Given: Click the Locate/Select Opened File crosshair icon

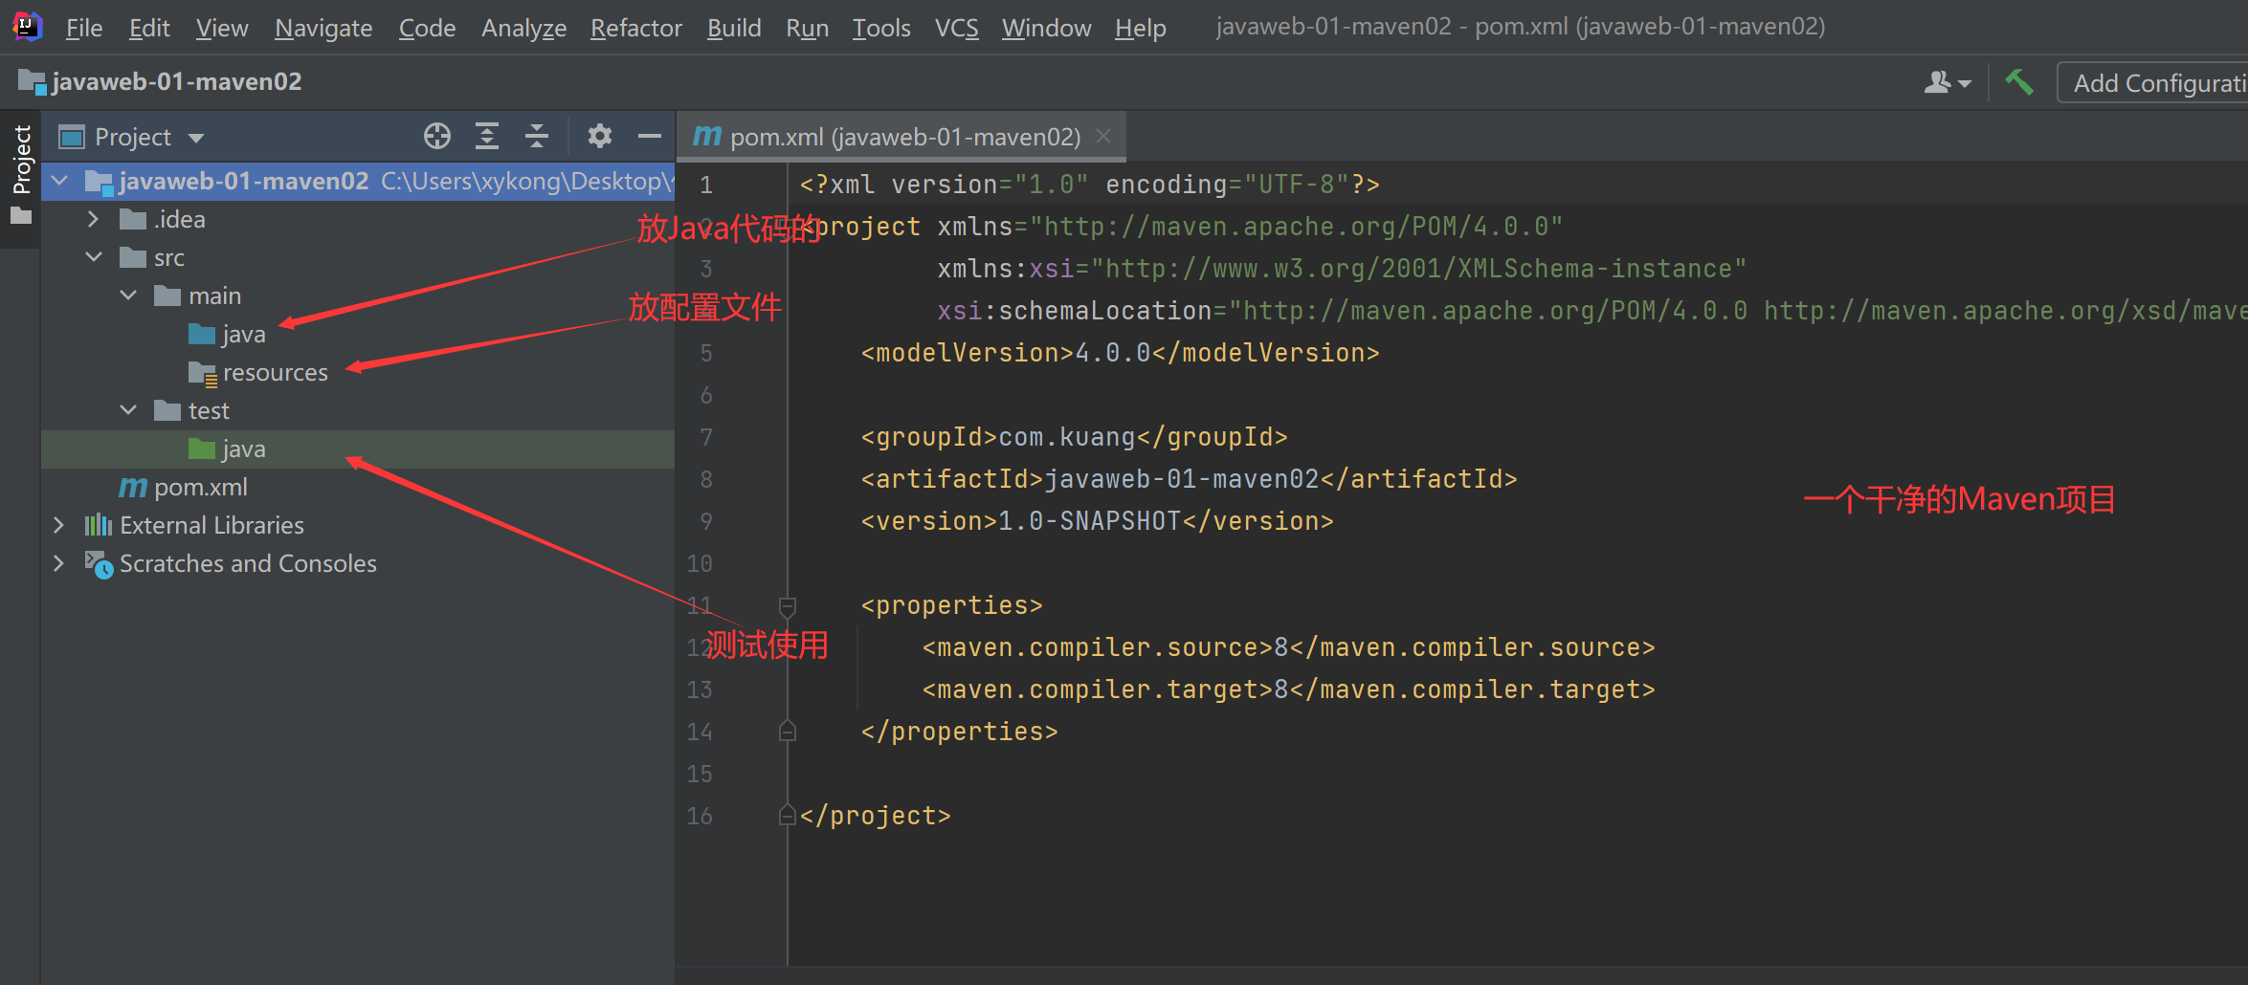Looking at the screenshot, I should click(437, 137).
